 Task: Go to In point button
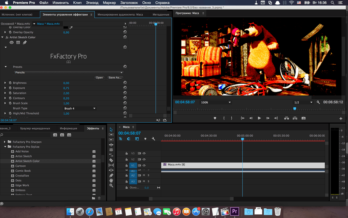(242, 118)
